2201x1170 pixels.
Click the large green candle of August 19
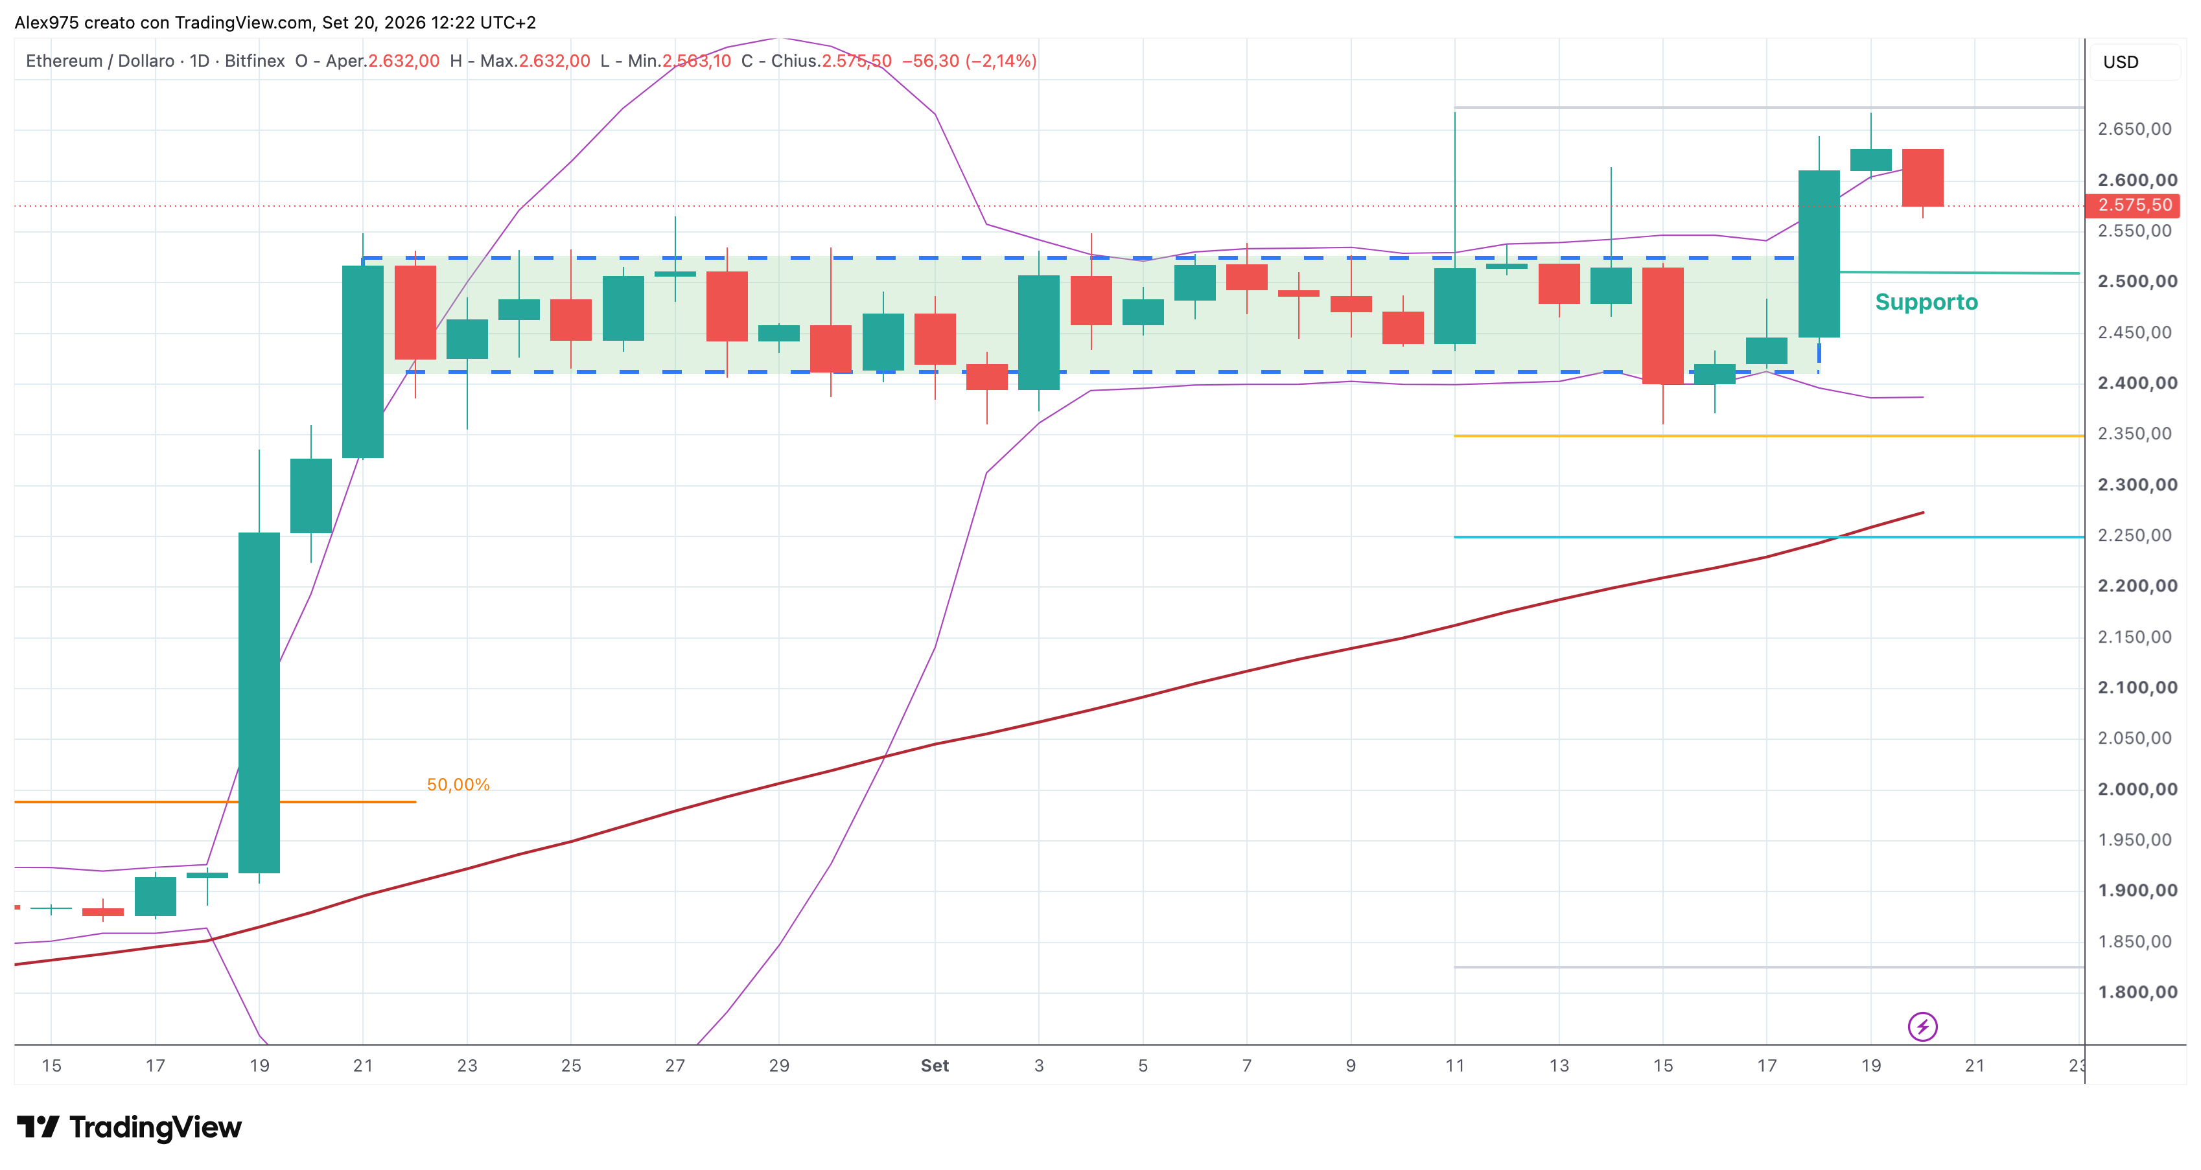(x=259, y=702)
